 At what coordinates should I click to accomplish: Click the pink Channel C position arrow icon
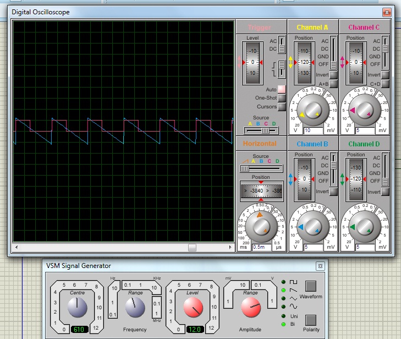click(x=342, y=62)
